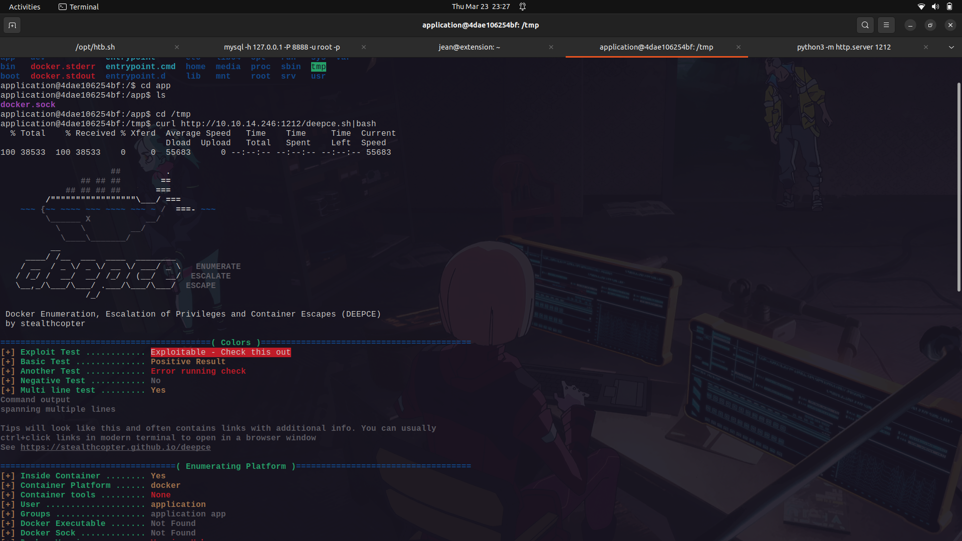Open the hamburger menu in the title bar

tap(886, 25)
